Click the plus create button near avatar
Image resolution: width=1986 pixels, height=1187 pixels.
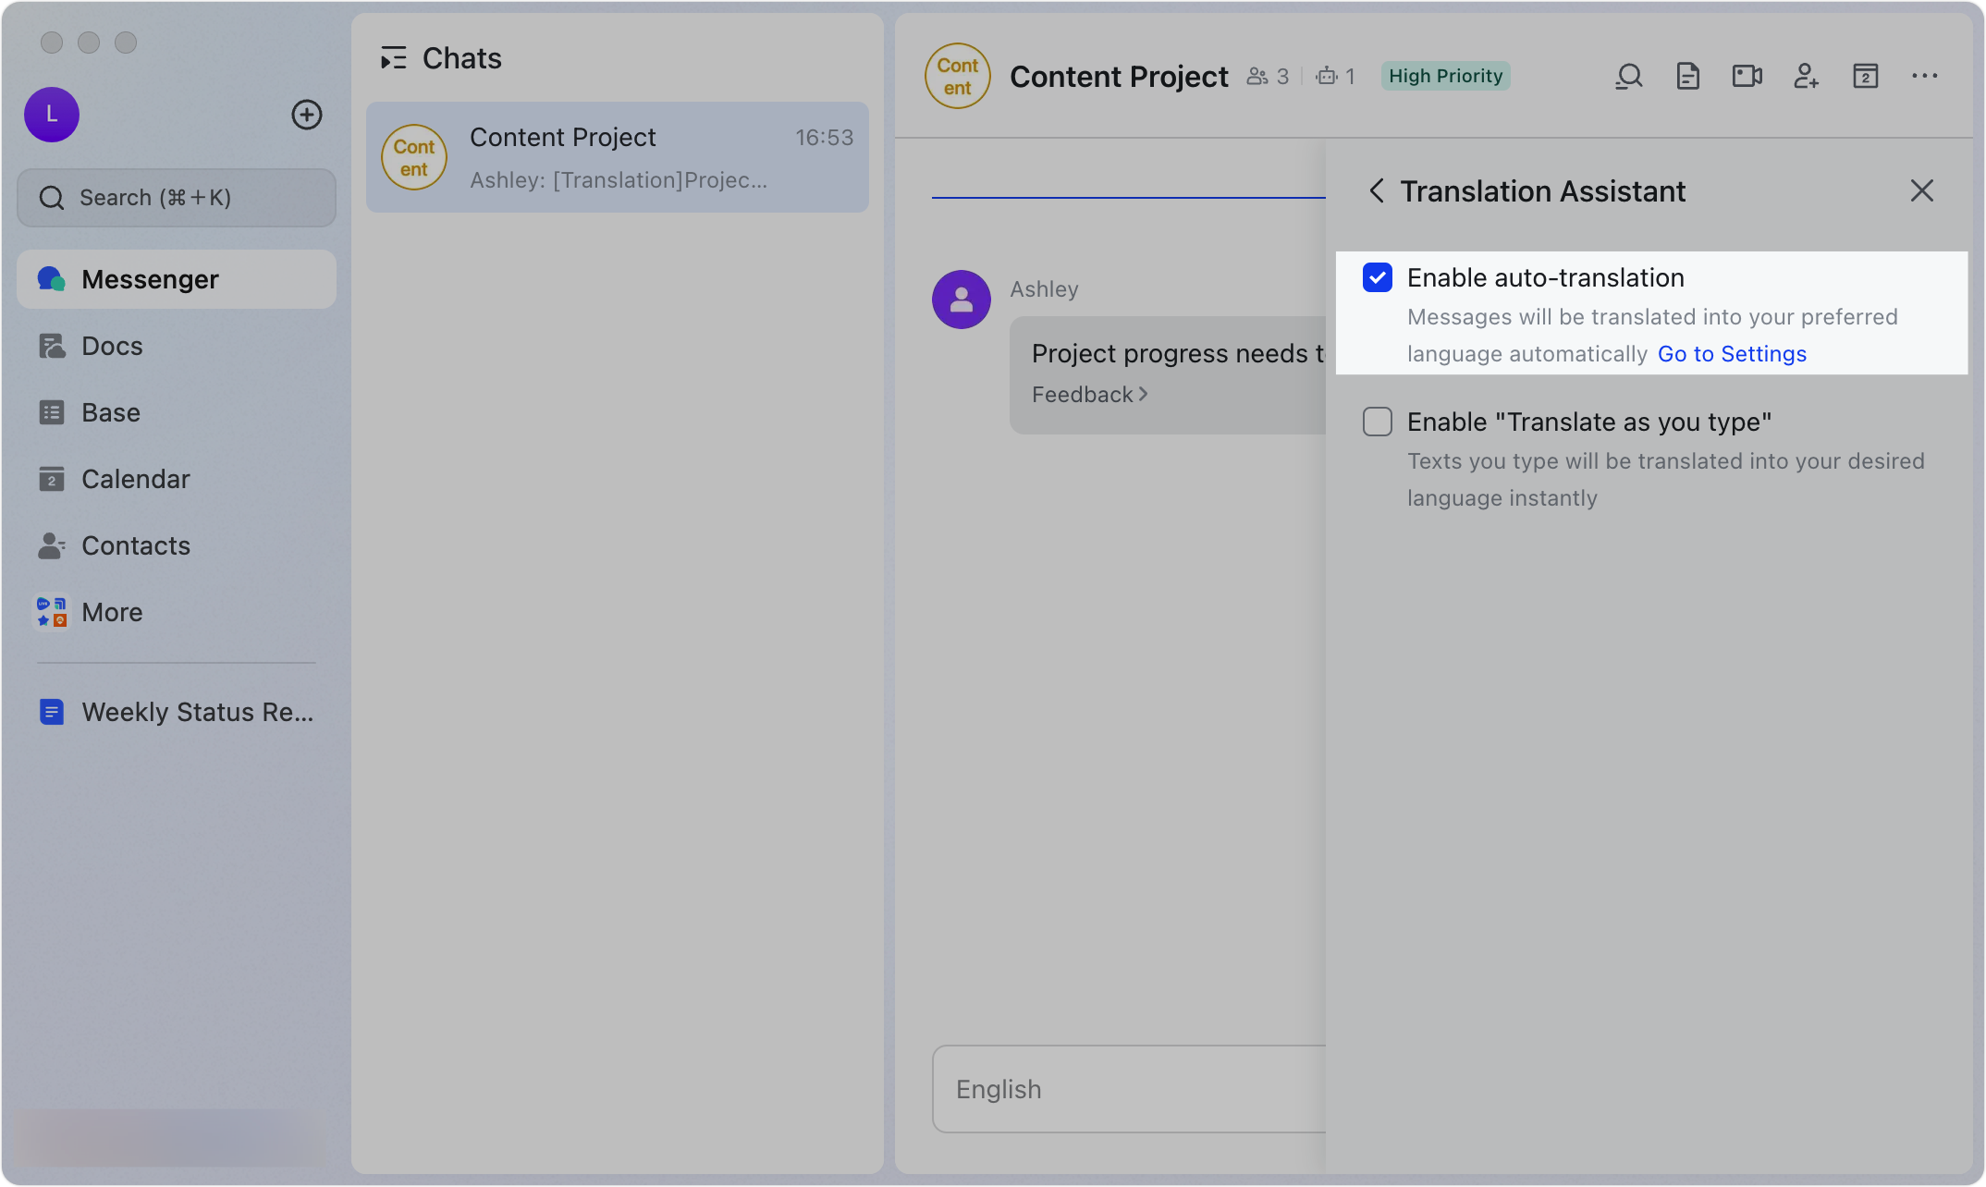pos(307,115)
